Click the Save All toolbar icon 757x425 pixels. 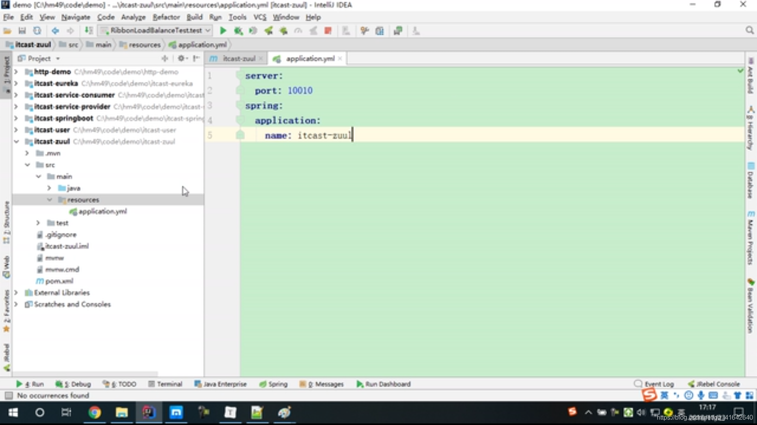(22, 31)
